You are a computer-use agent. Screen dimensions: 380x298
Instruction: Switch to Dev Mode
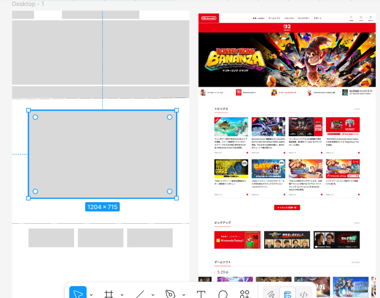(x=304, y=294)
